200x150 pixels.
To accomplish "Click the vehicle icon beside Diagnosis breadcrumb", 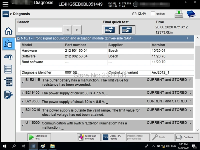I will (x=5, y=14).
